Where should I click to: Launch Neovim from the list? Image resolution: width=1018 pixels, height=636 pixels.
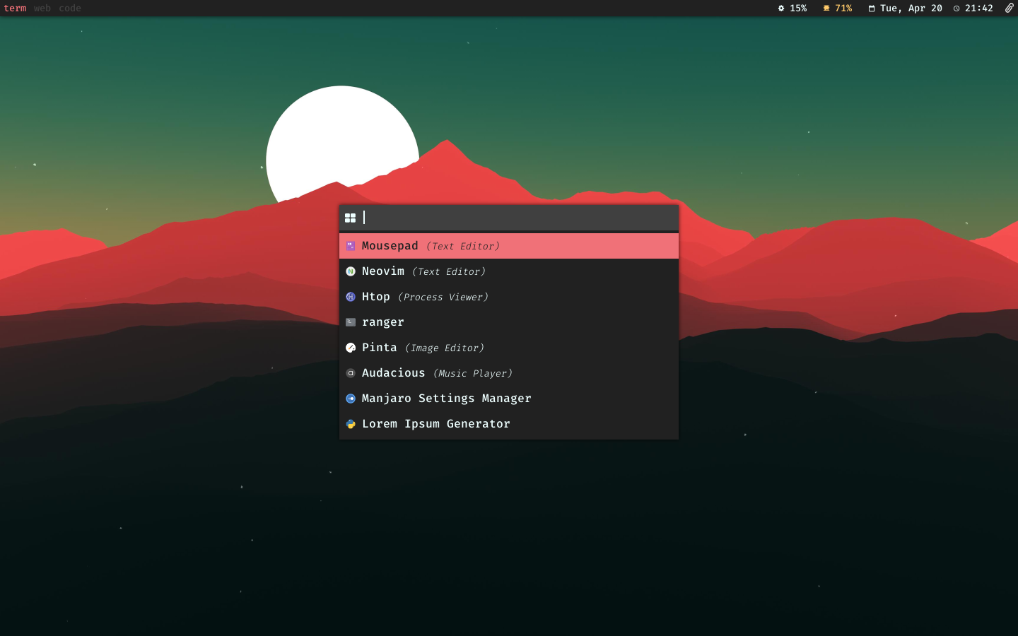point(509,271)
